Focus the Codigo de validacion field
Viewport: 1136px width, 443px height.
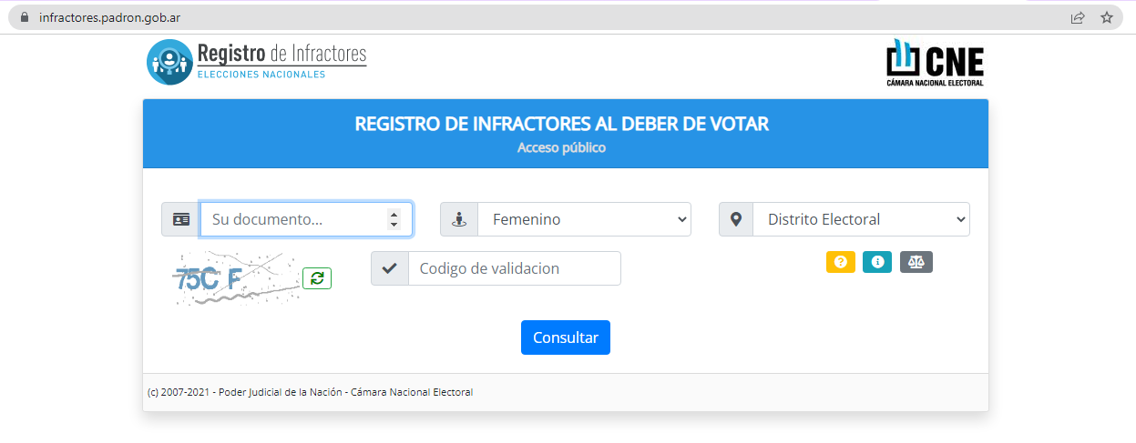[x=514, y=268]
